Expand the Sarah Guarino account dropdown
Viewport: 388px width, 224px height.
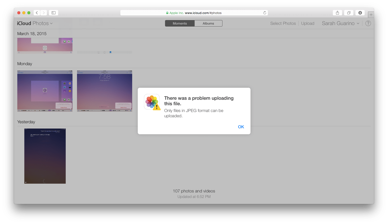click(x=358, y=23)
